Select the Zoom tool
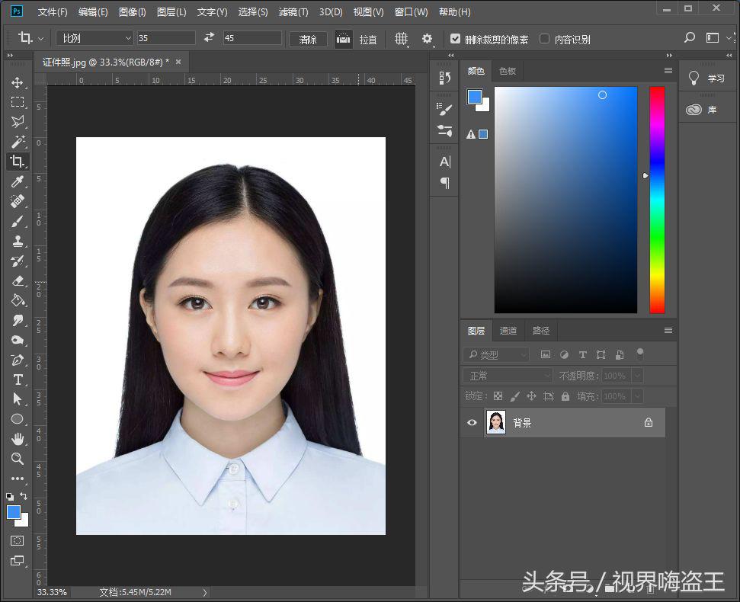This screenshot has height=602, width=740. [x=18, y=459]
